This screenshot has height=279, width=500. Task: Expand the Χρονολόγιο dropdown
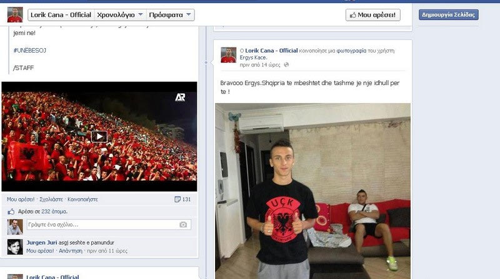(x=120, y=15)
